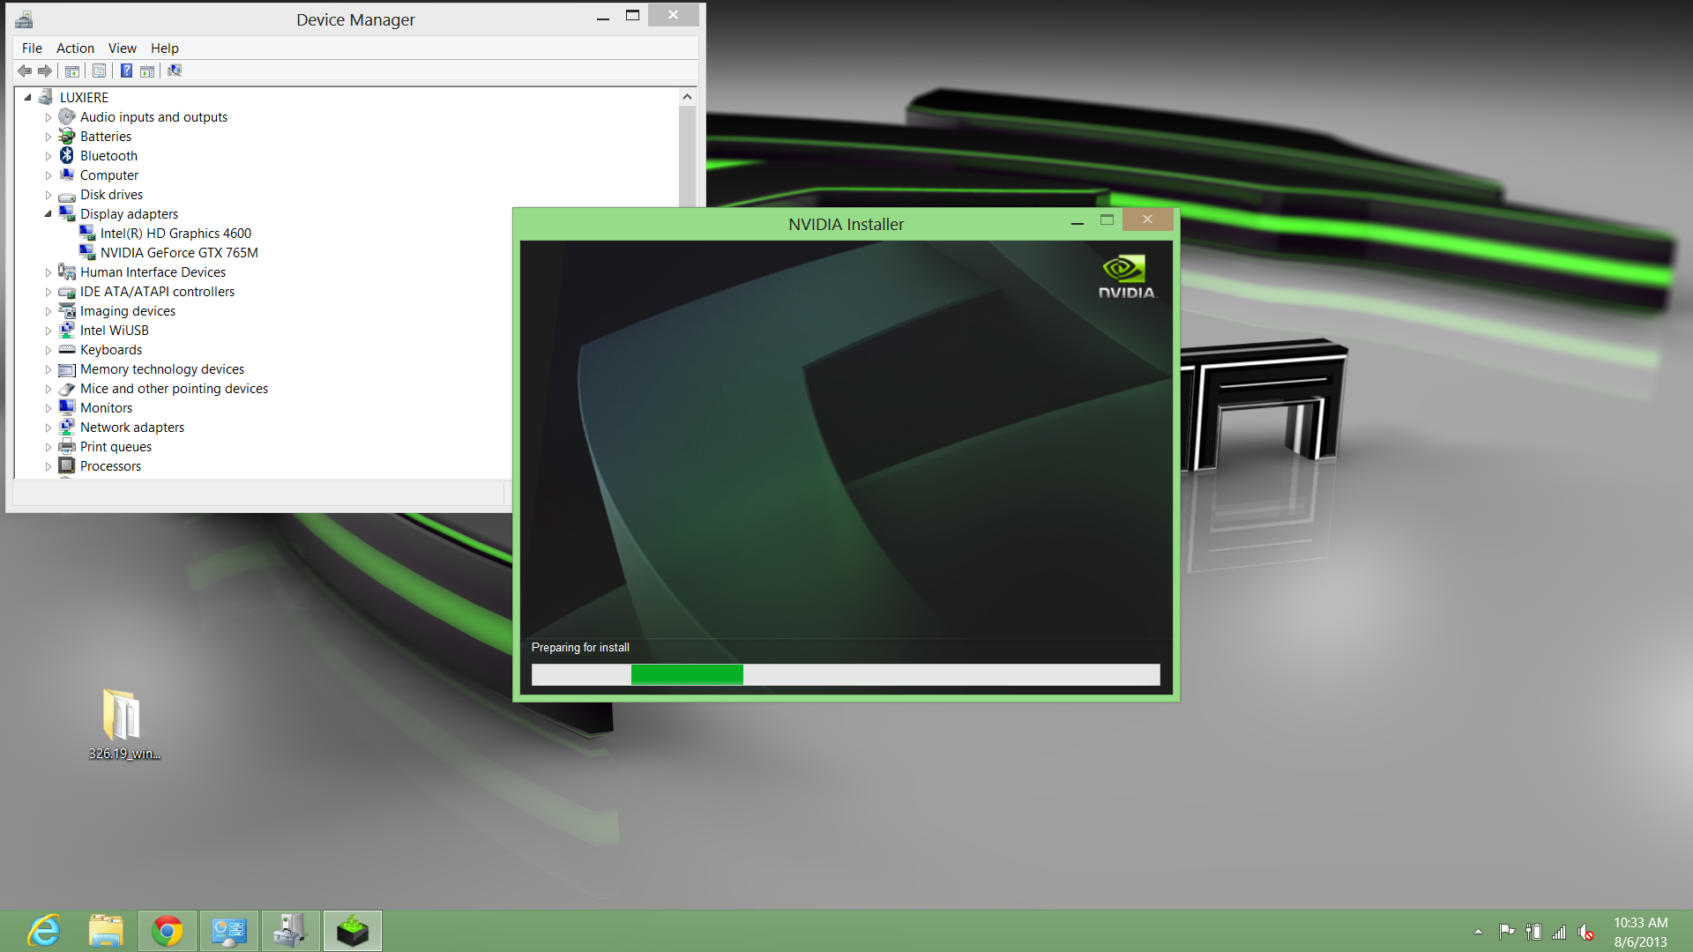The width and height of the screenshot is (1693, 952).
Task: Click the Back arrow in Device Manager toolbar
Action: pos(25,71)
